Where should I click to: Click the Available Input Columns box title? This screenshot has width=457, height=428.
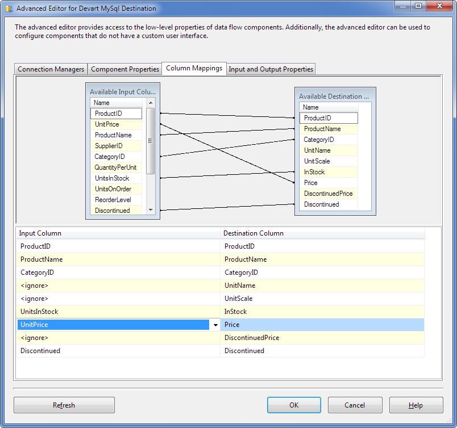123,92
